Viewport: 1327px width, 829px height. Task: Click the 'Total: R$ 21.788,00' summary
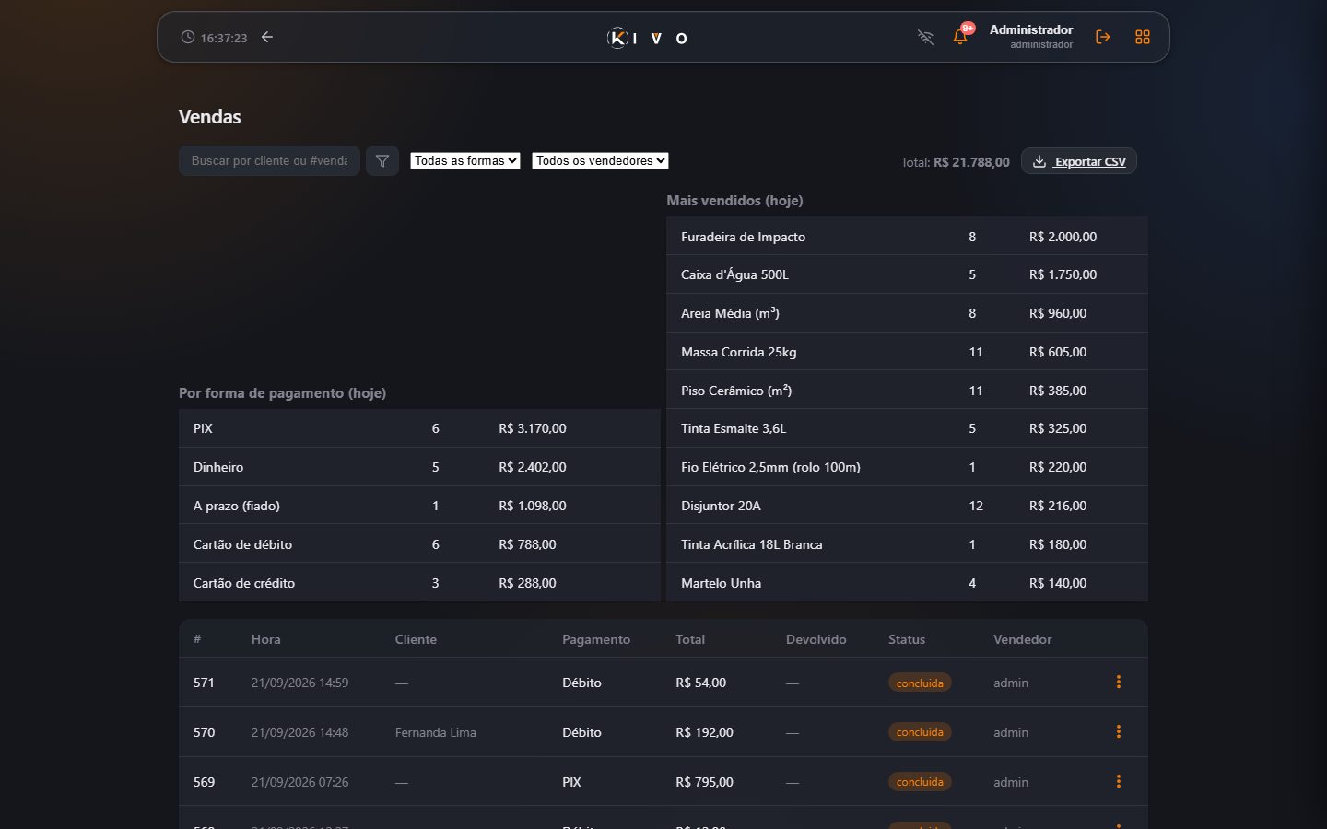(x=955, y=162)
